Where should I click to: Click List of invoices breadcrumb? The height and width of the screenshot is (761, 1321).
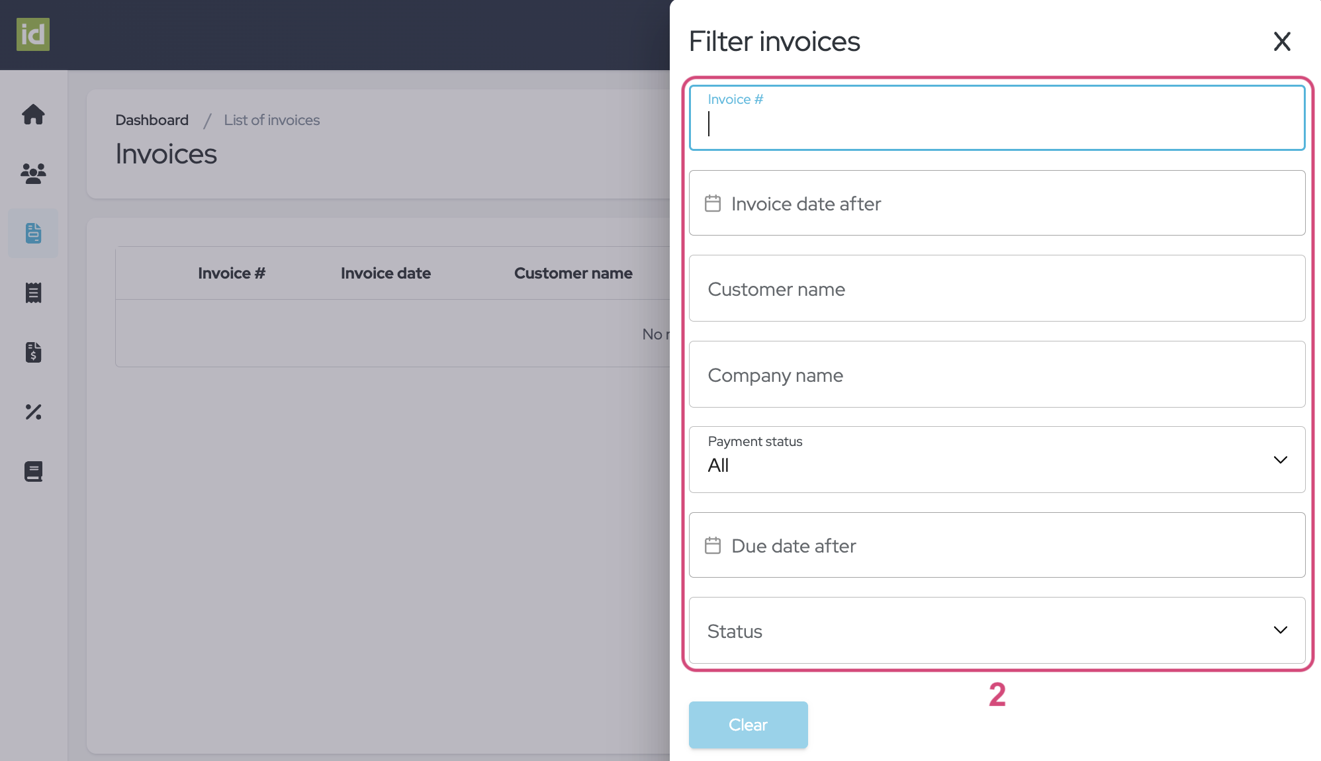point(271,120)
